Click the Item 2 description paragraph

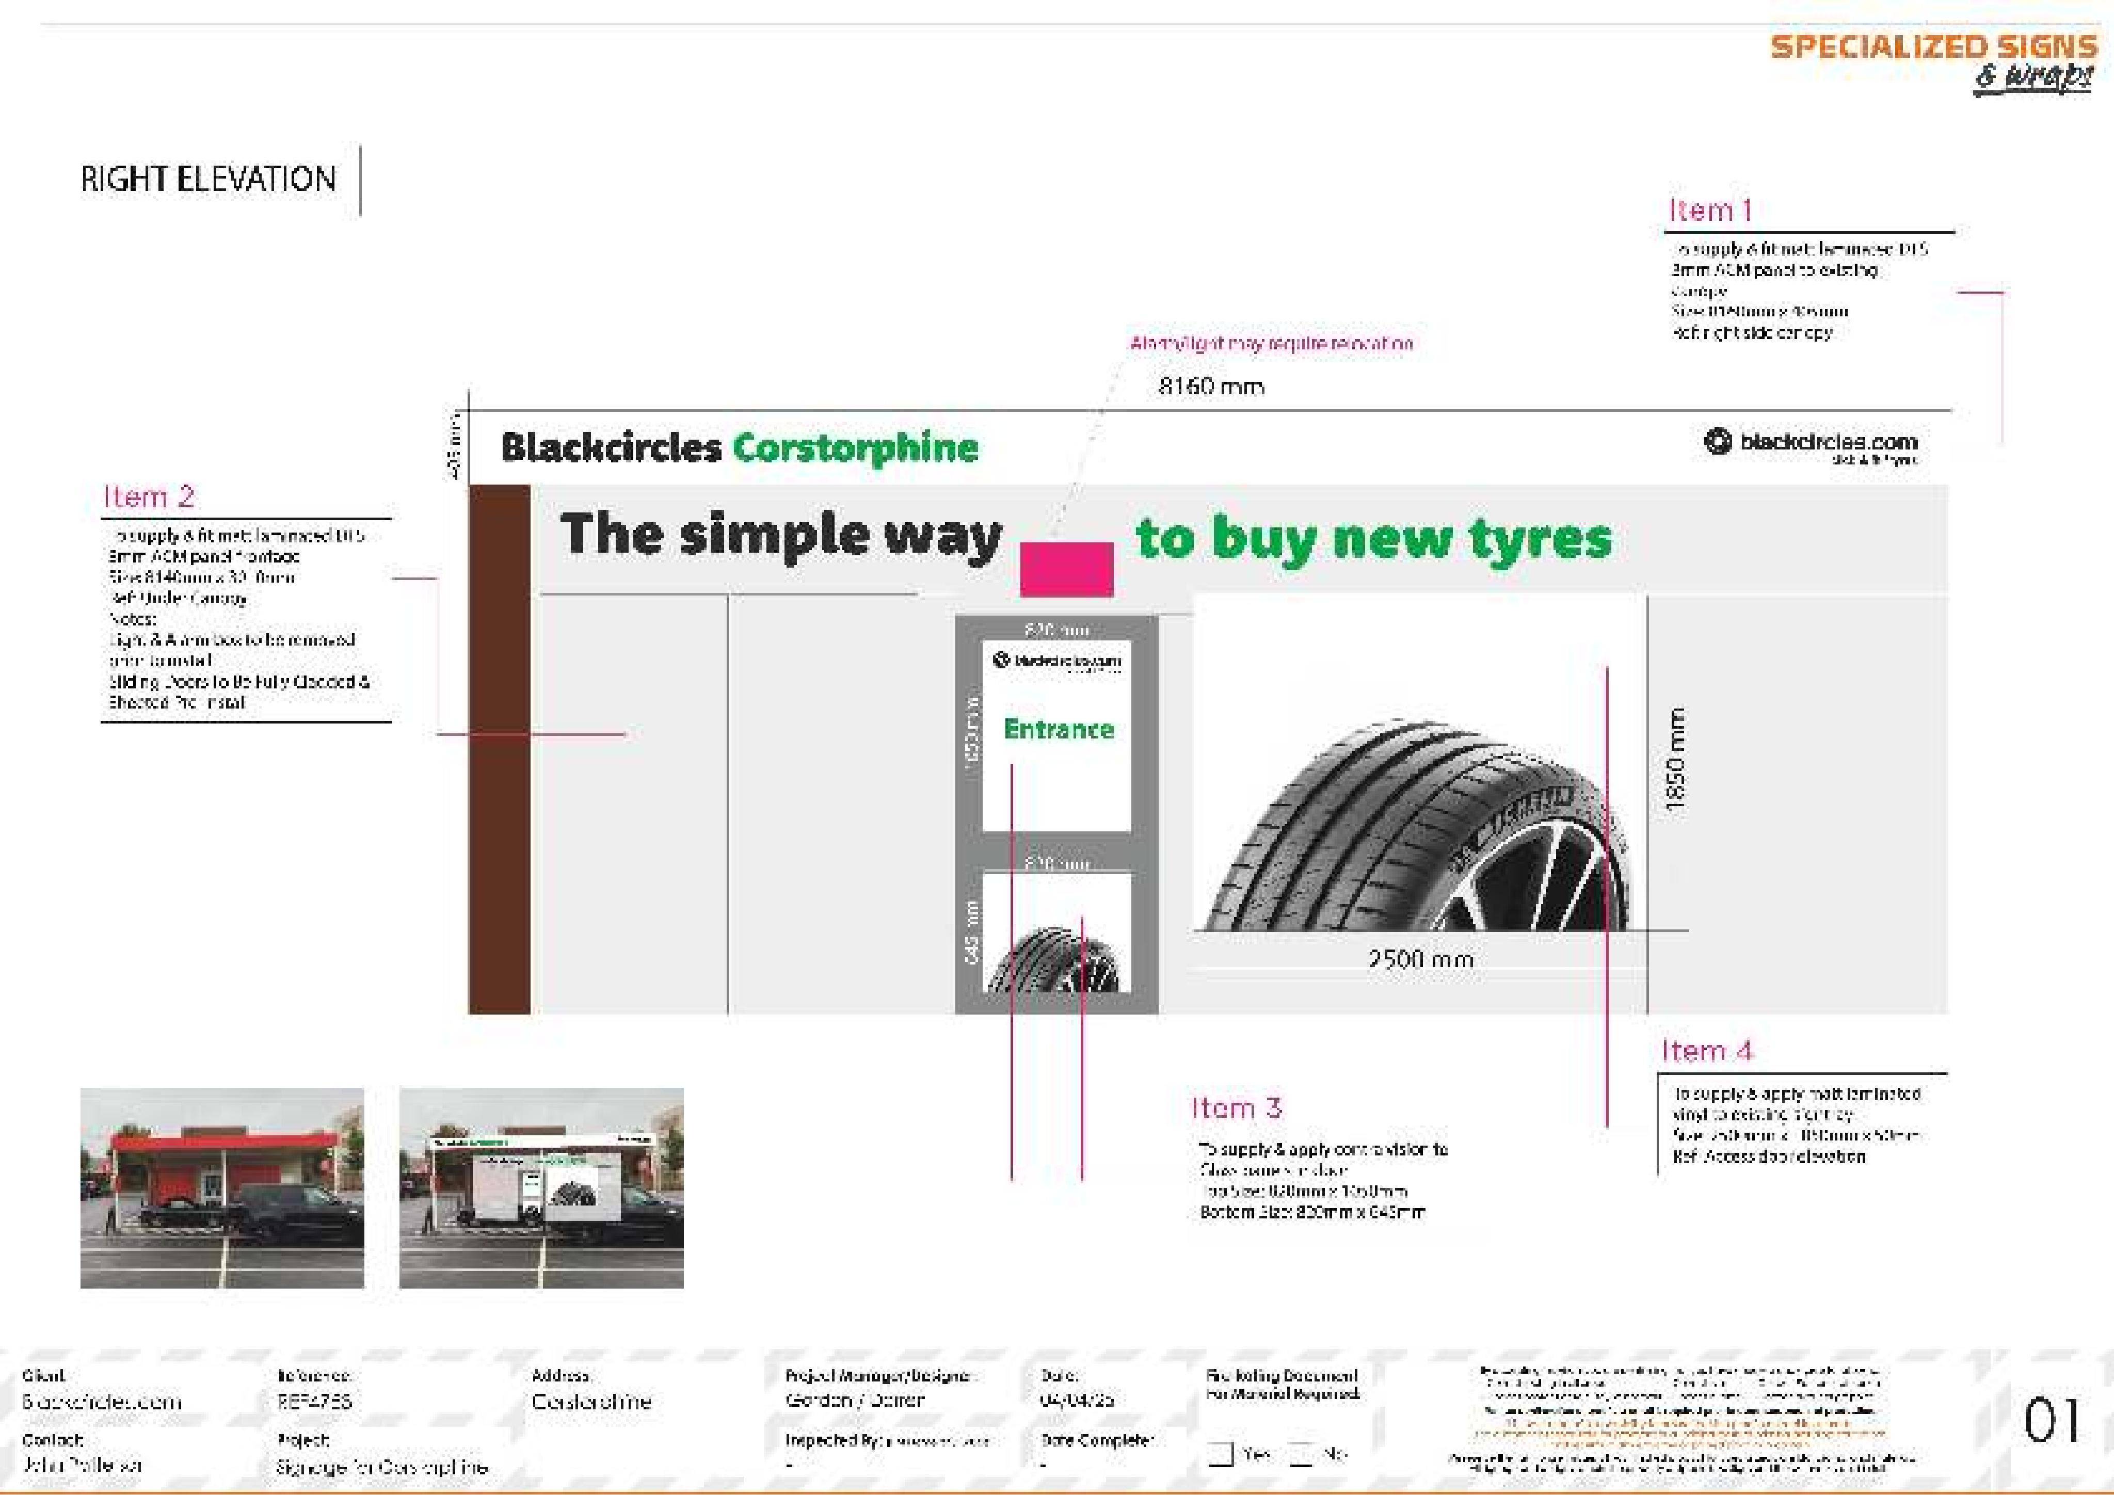[239, 619]
